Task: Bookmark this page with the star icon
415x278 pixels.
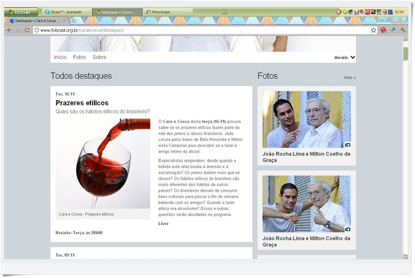Action: coord(373,30)
